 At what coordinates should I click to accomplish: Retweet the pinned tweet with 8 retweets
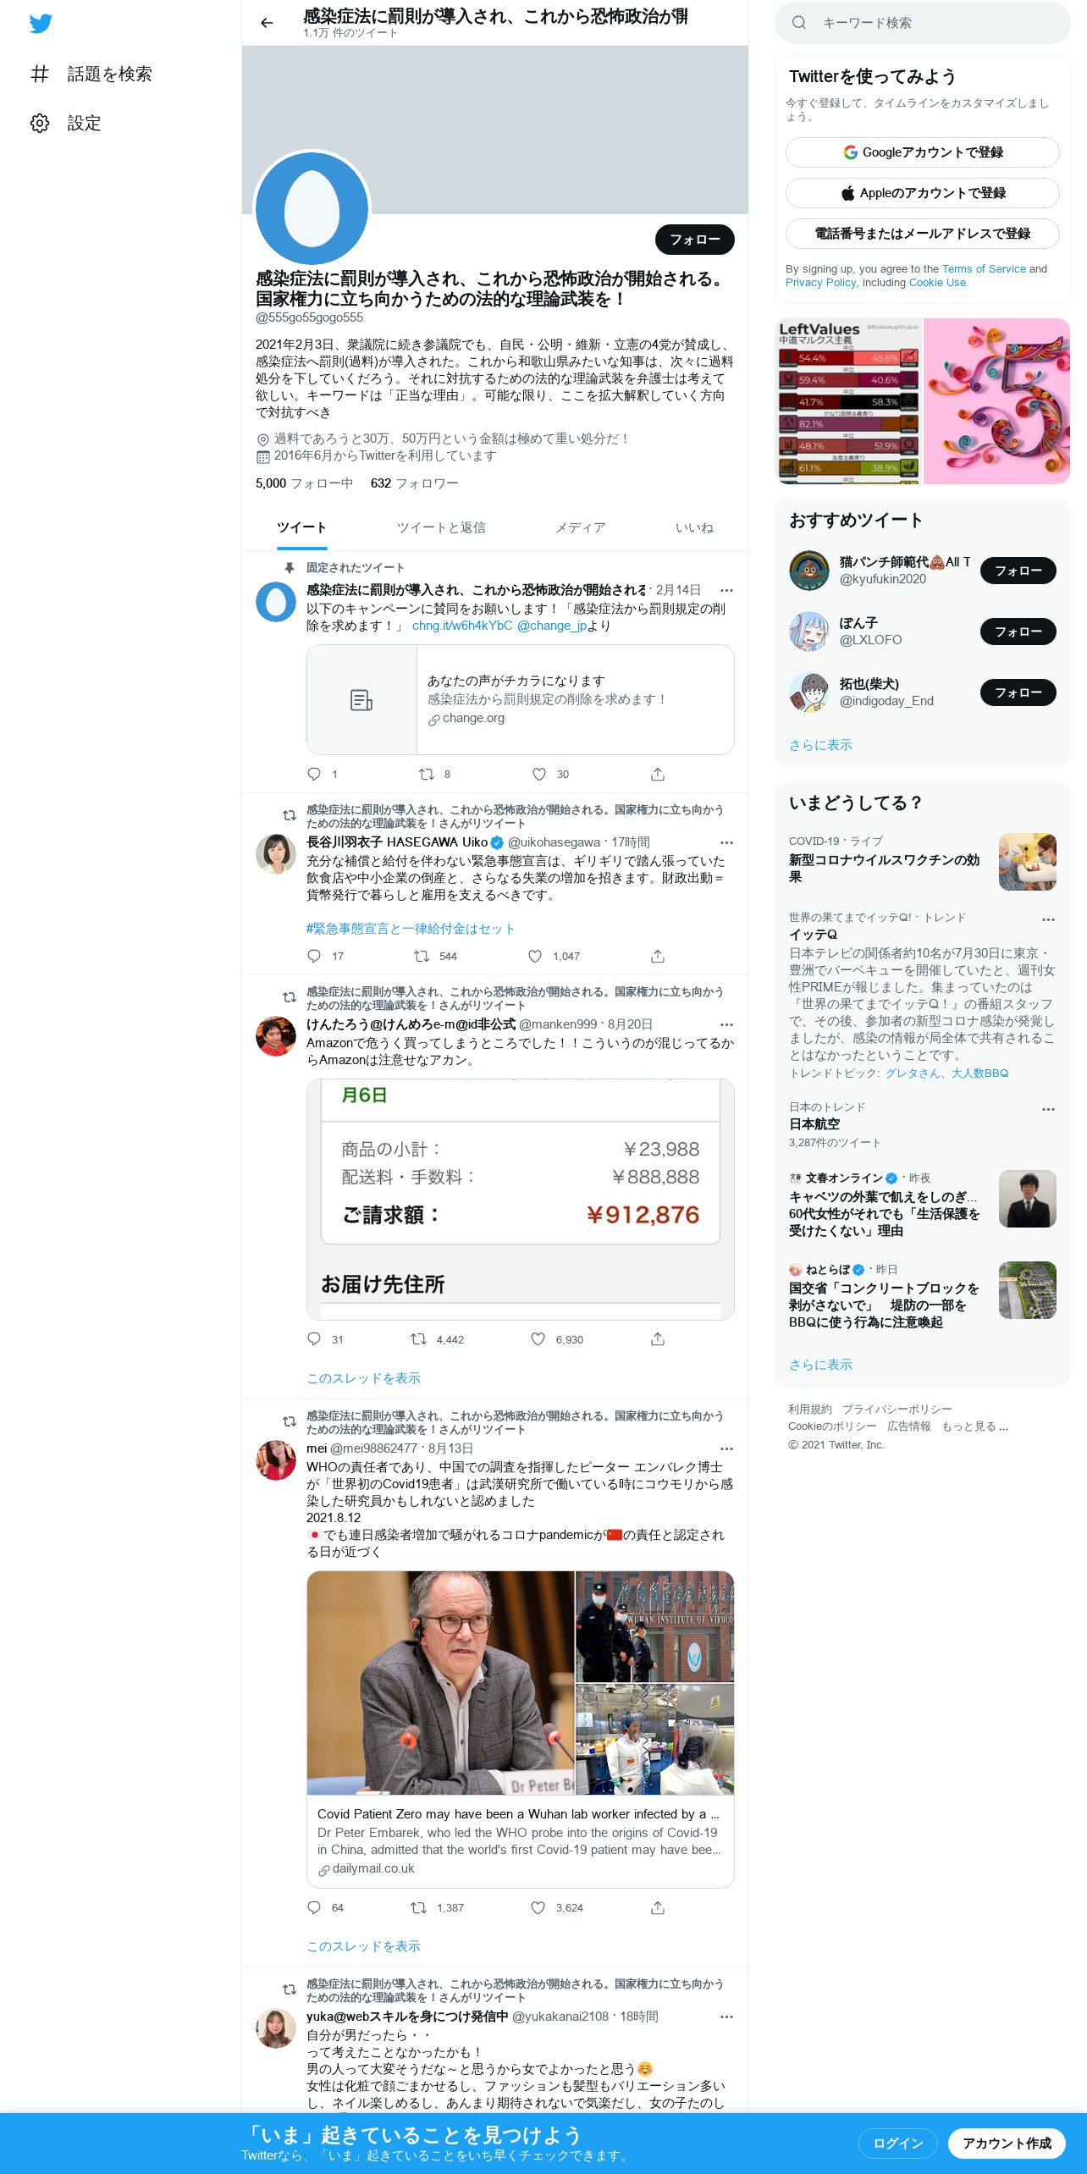427,774
